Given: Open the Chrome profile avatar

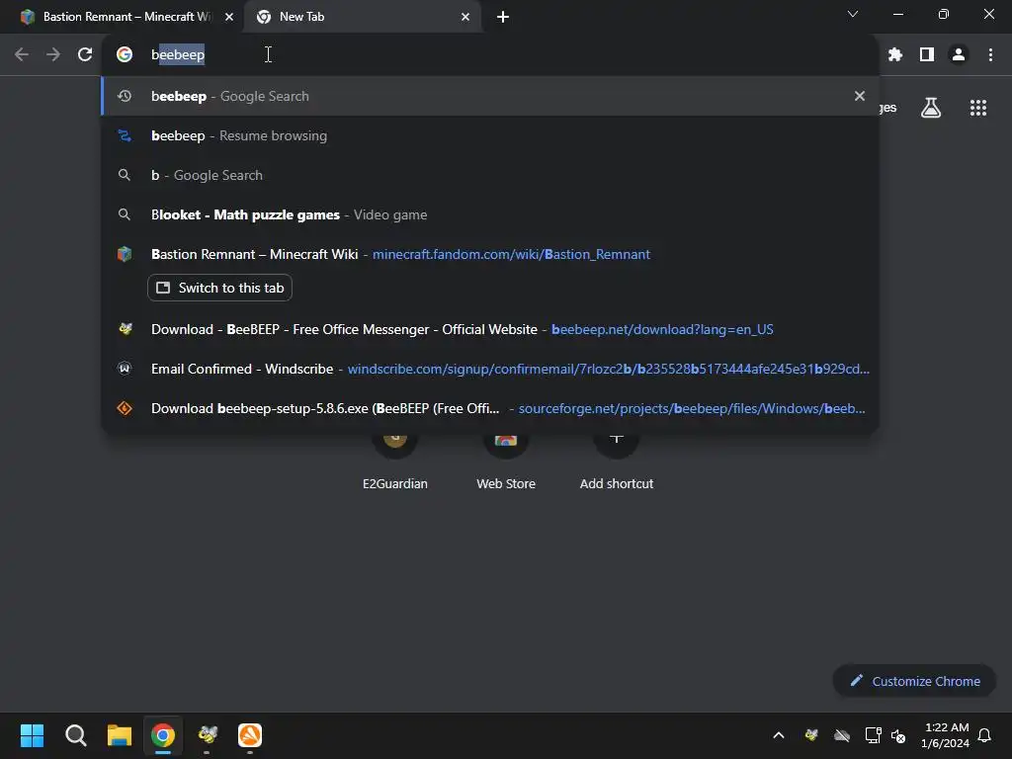Looking at the screenshot, I should tap(959, 55).
